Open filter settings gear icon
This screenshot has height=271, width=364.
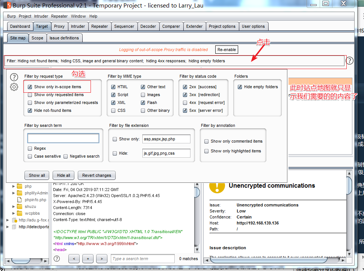14,87
